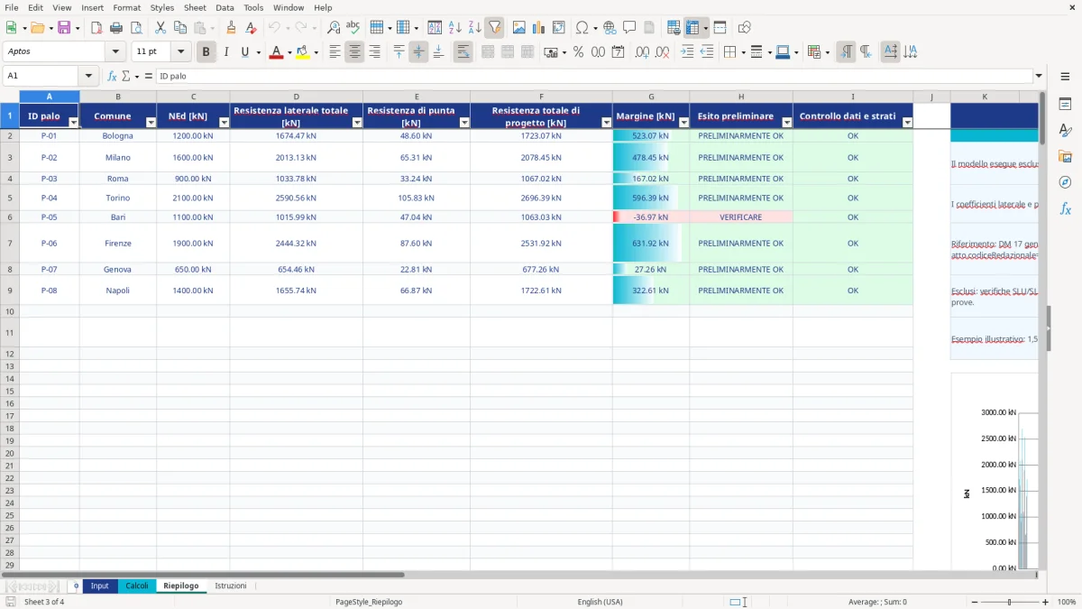The width and height of the screenshot is (1082, 609).
Task: Click the status bar language English (USA)
Action: (x=600, y=602)
